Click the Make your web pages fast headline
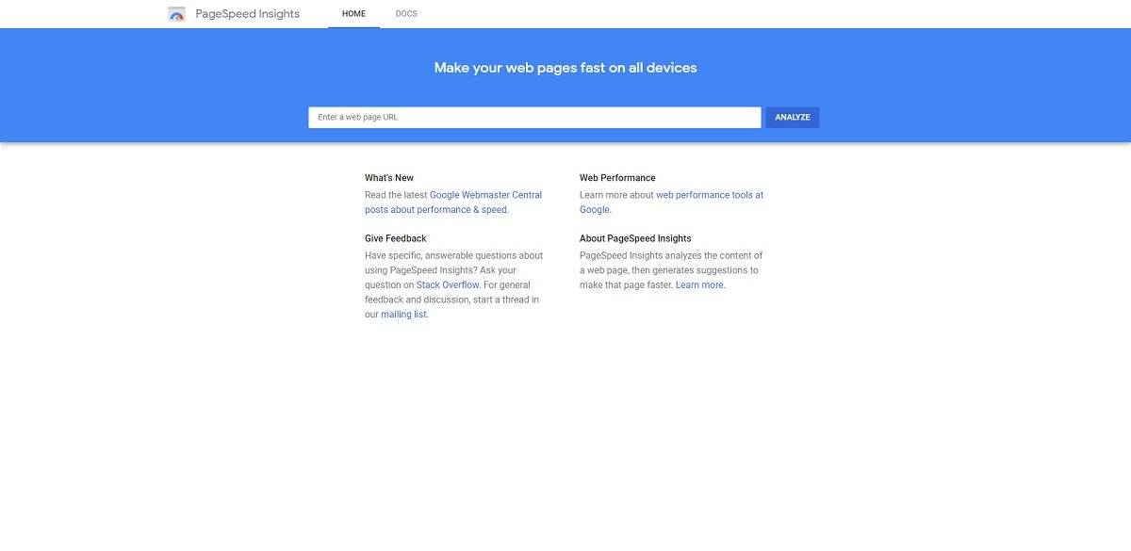Screen dimensions: 1131x551 coord(565,67)
